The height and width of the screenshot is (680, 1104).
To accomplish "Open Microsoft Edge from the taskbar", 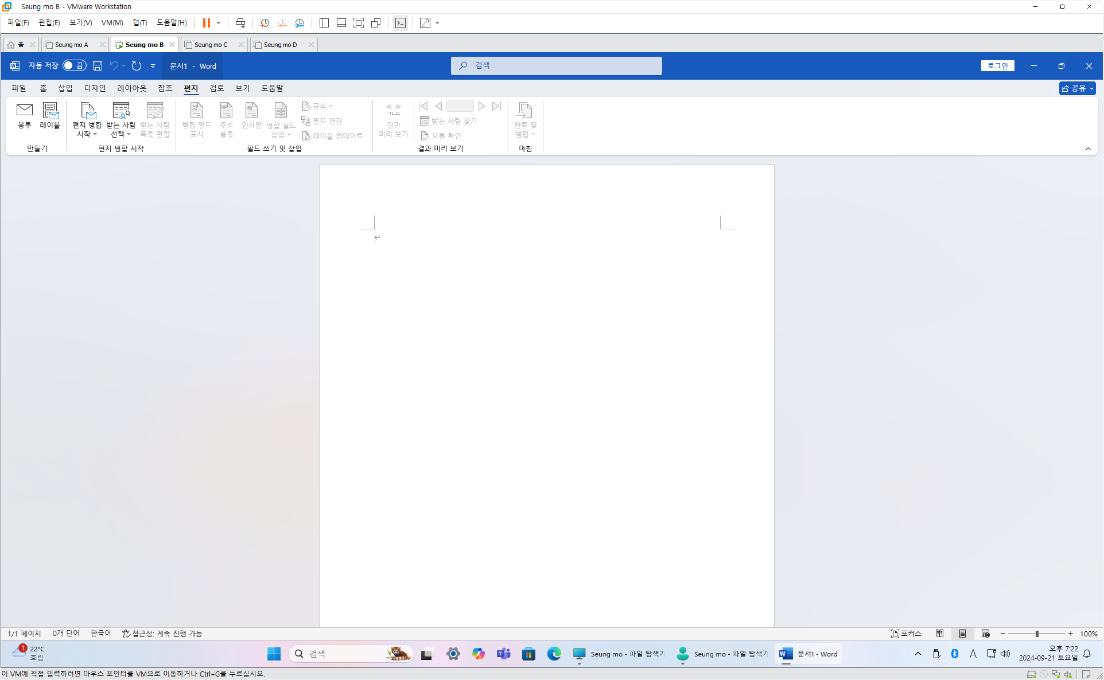I will pos(554,654).
